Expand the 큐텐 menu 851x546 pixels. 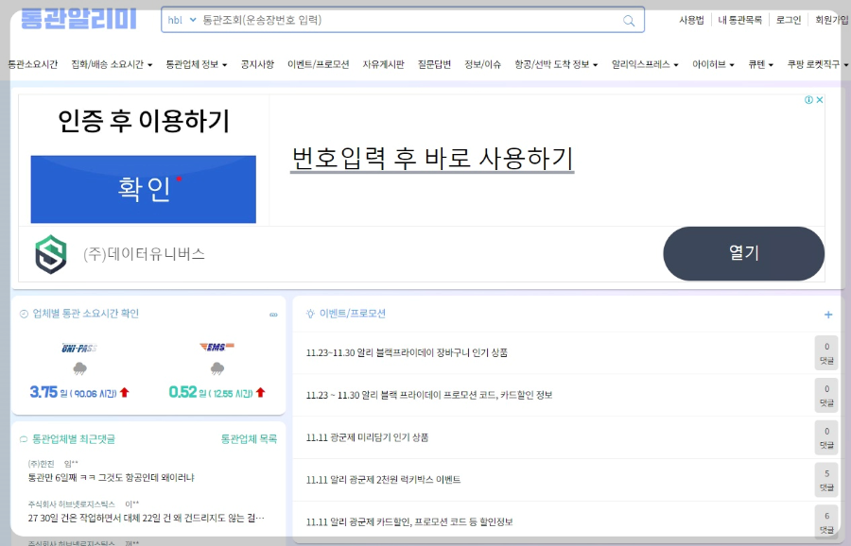click(x=760, y=64)
